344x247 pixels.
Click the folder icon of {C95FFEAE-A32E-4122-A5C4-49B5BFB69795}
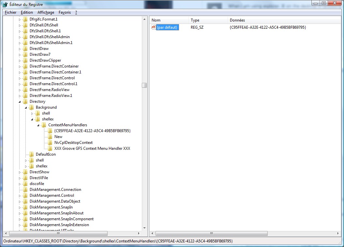50,131
